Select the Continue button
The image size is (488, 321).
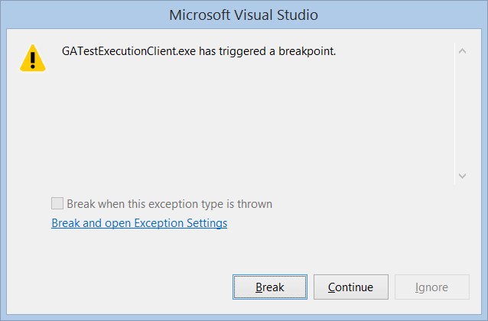(x=351, y=287)
